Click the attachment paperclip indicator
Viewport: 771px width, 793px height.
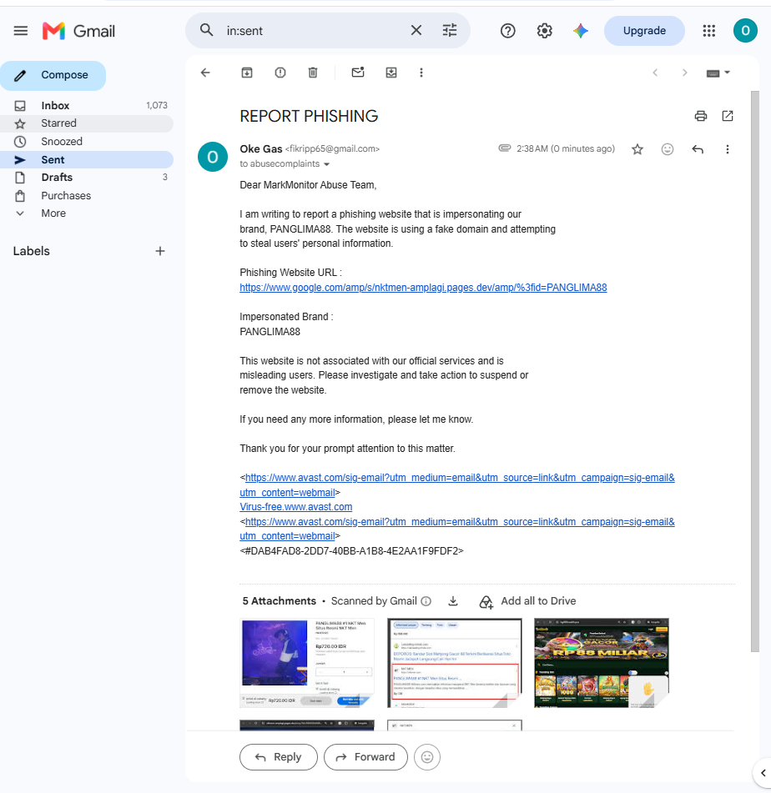[x=505, y=148]
